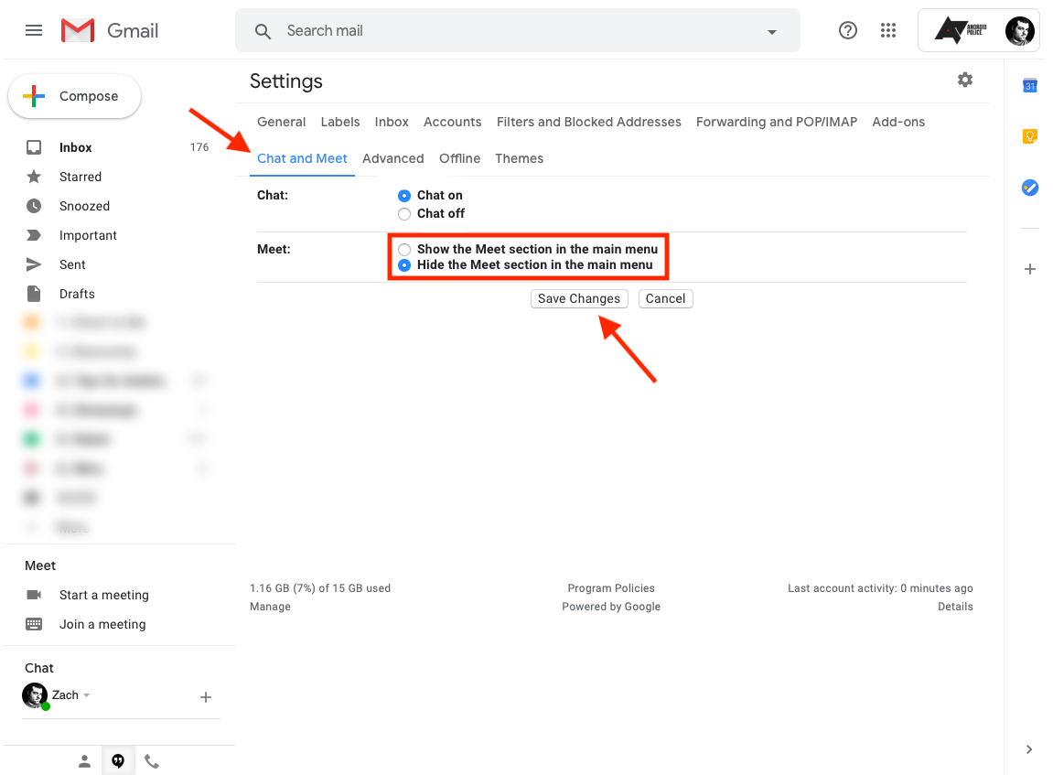Click Save Changes
Viewport: 1053px width, 775px height.
[x=579, y=298]
